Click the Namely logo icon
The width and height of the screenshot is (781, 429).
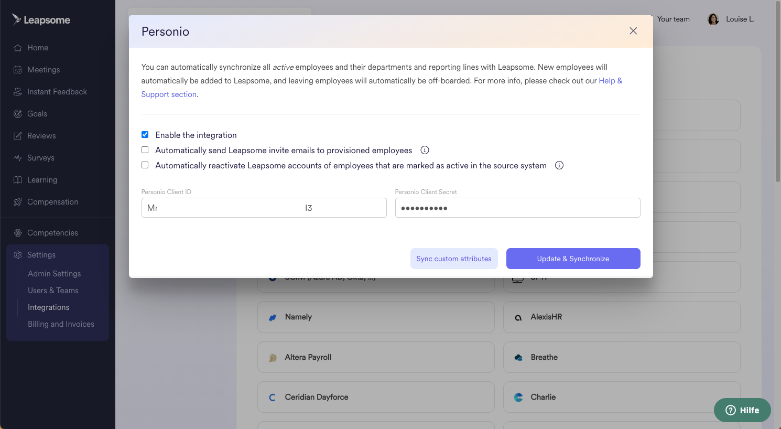click(273, 317)
